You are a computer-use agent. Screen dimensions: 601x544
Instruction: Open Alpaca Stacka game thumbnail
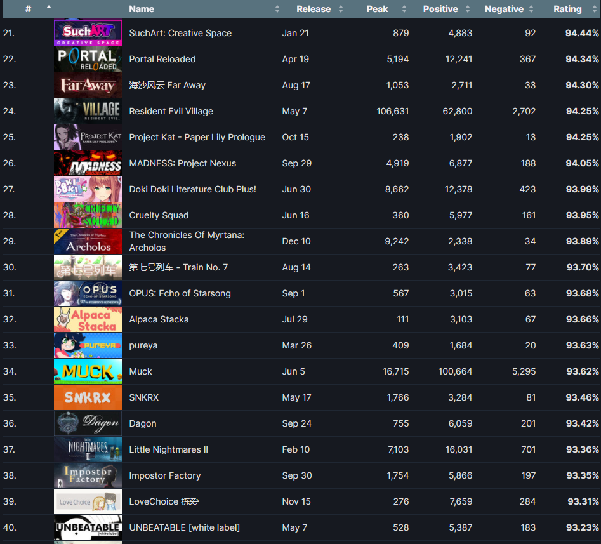tap(88, 319)
